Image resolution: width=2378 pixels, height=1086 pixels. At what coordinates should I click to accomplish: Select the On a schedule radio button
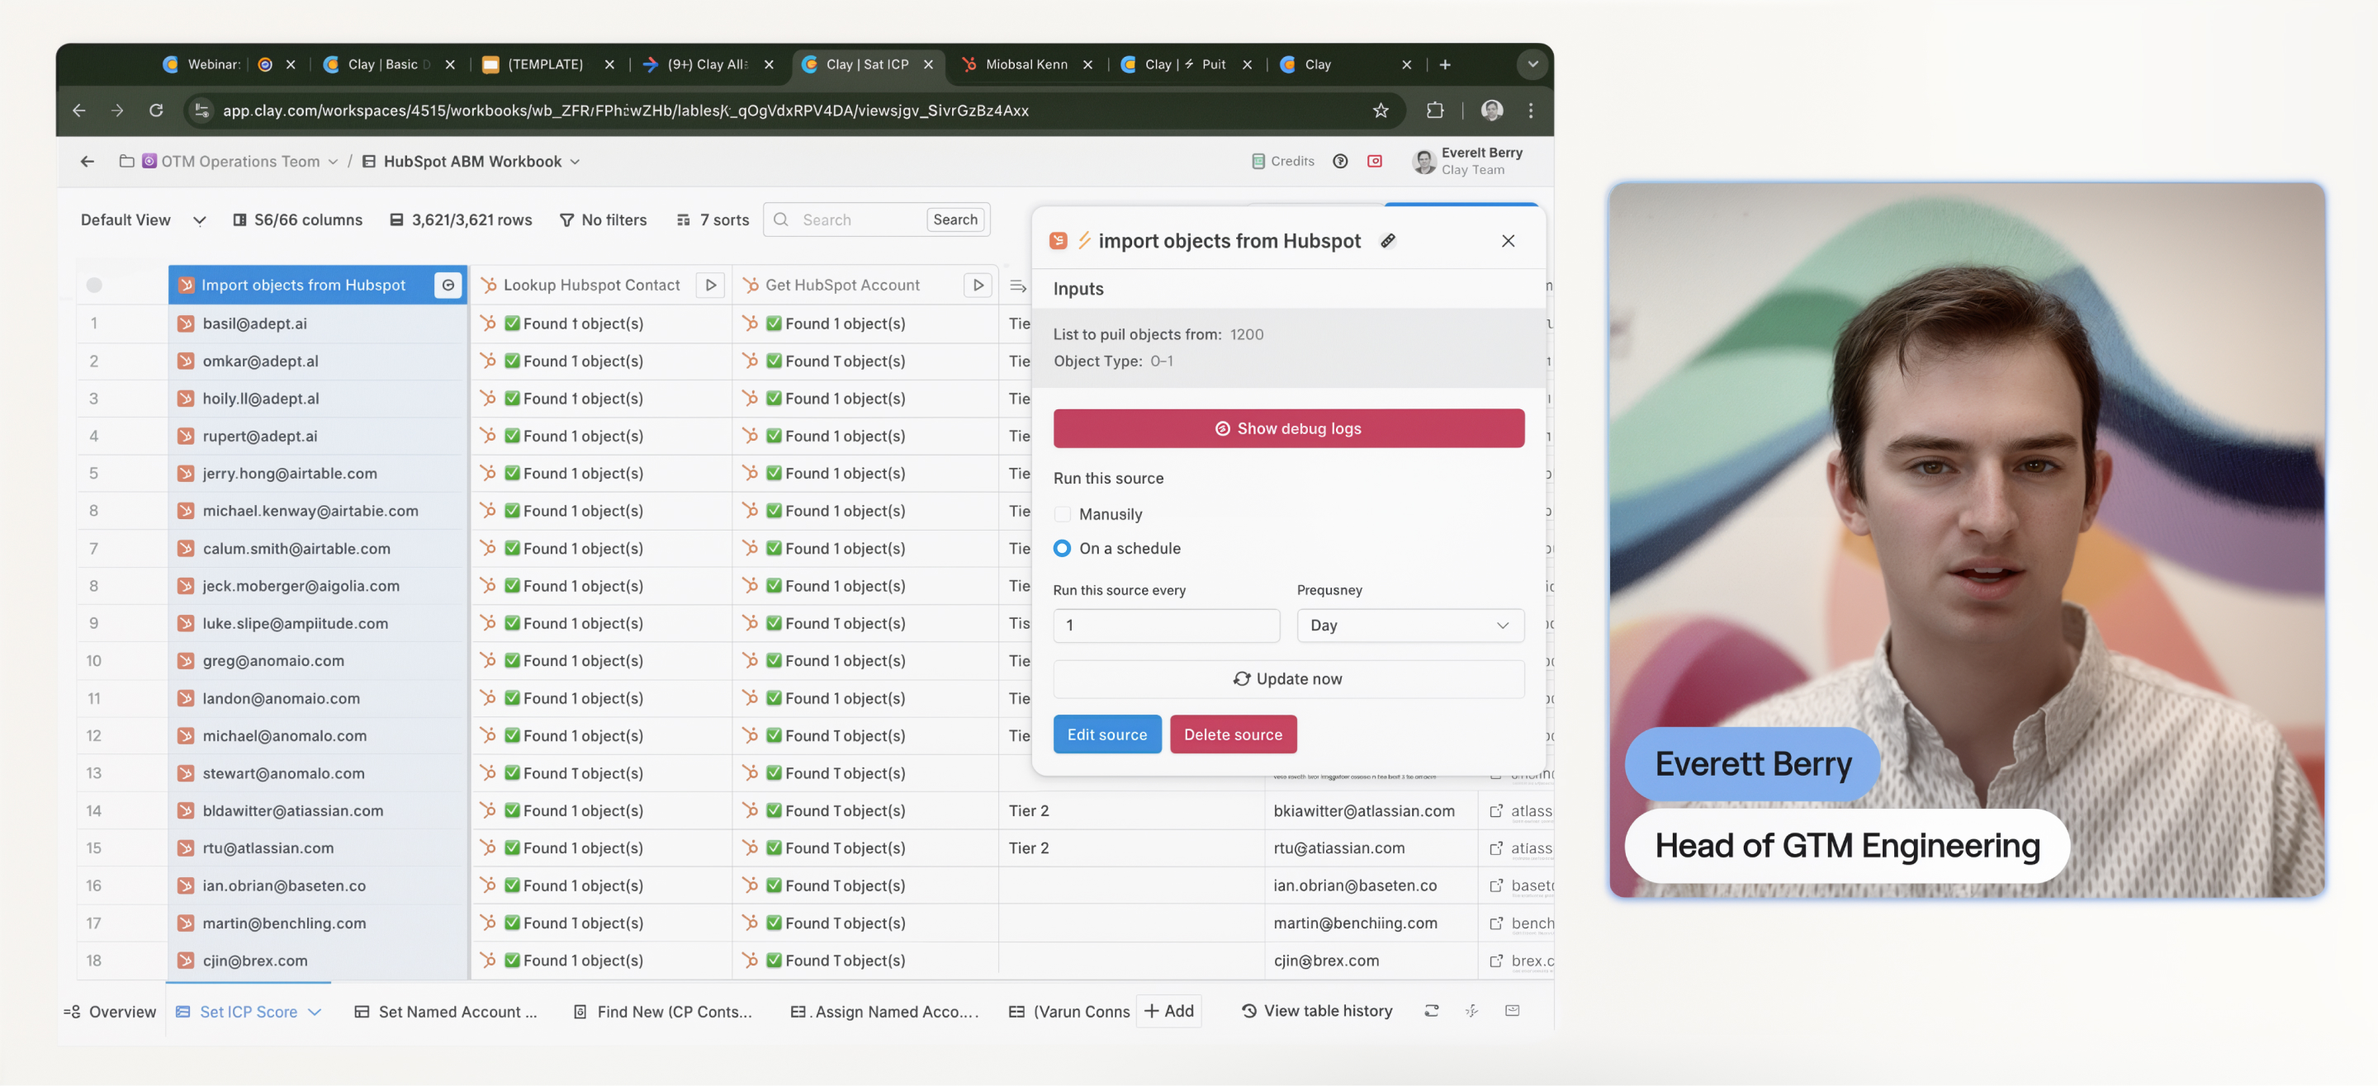tap(1063, 549)
